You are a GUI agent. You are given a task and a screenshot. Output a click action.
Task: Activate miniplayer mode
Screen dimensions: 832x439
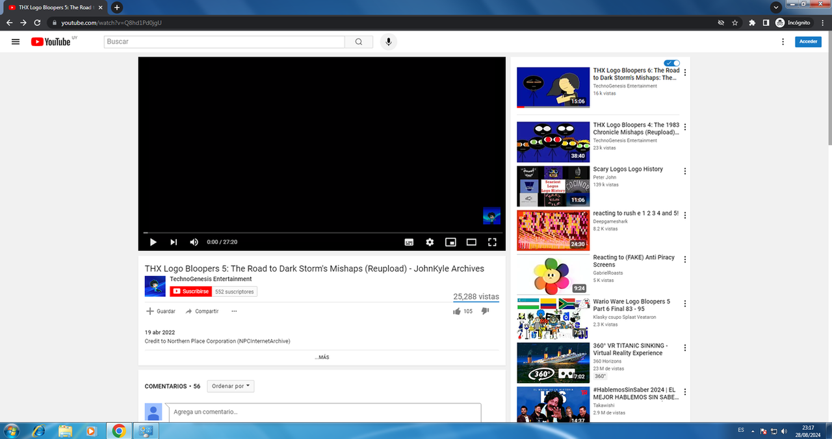450,242
